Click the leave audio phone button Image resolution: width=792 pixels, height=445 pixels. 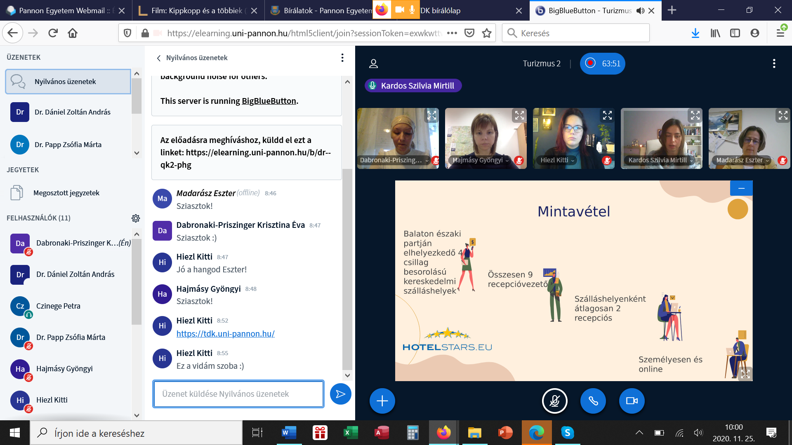pyautogui.click(x=593, y=400)
